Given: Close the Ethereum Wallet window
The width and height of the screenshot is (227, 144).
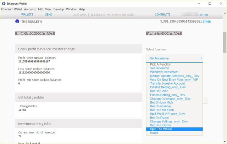Looking at the screenshot, I should point(221,4).
